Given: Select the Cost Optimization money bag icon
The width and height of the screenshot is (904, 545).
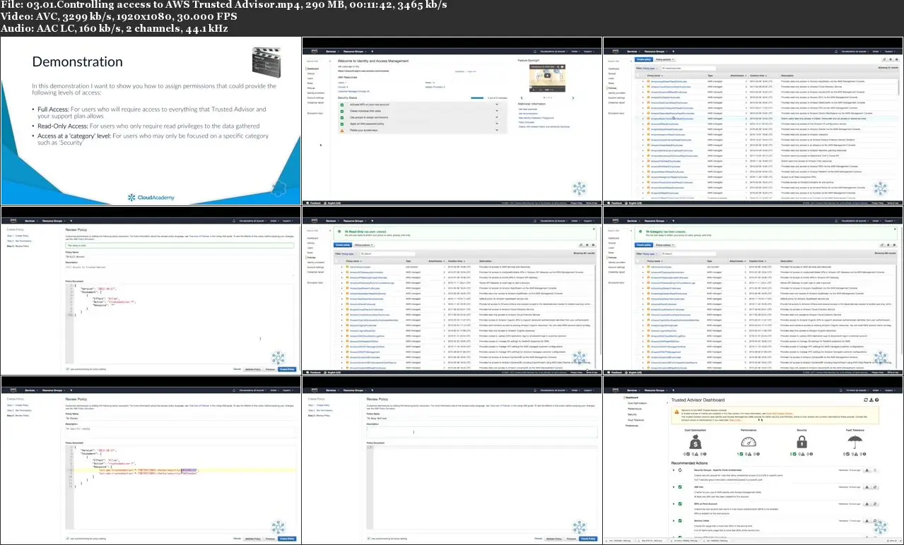Looking at the screenshot, I should (695, 442).
